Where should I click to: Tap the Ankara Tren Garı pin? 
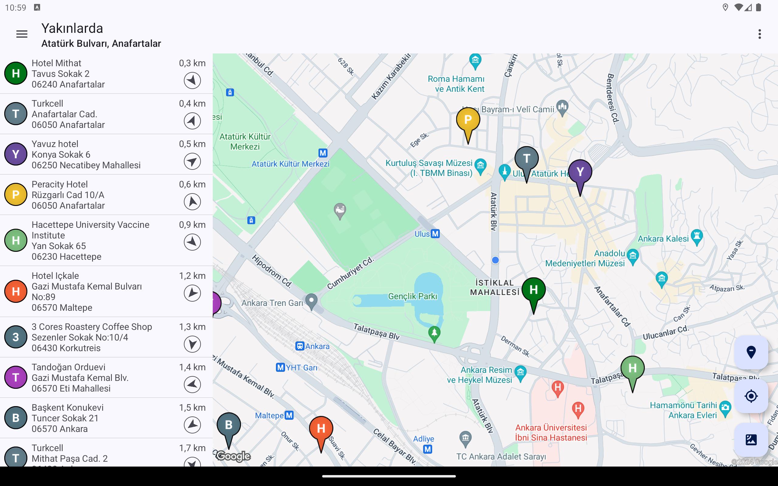tap(311, 302)
